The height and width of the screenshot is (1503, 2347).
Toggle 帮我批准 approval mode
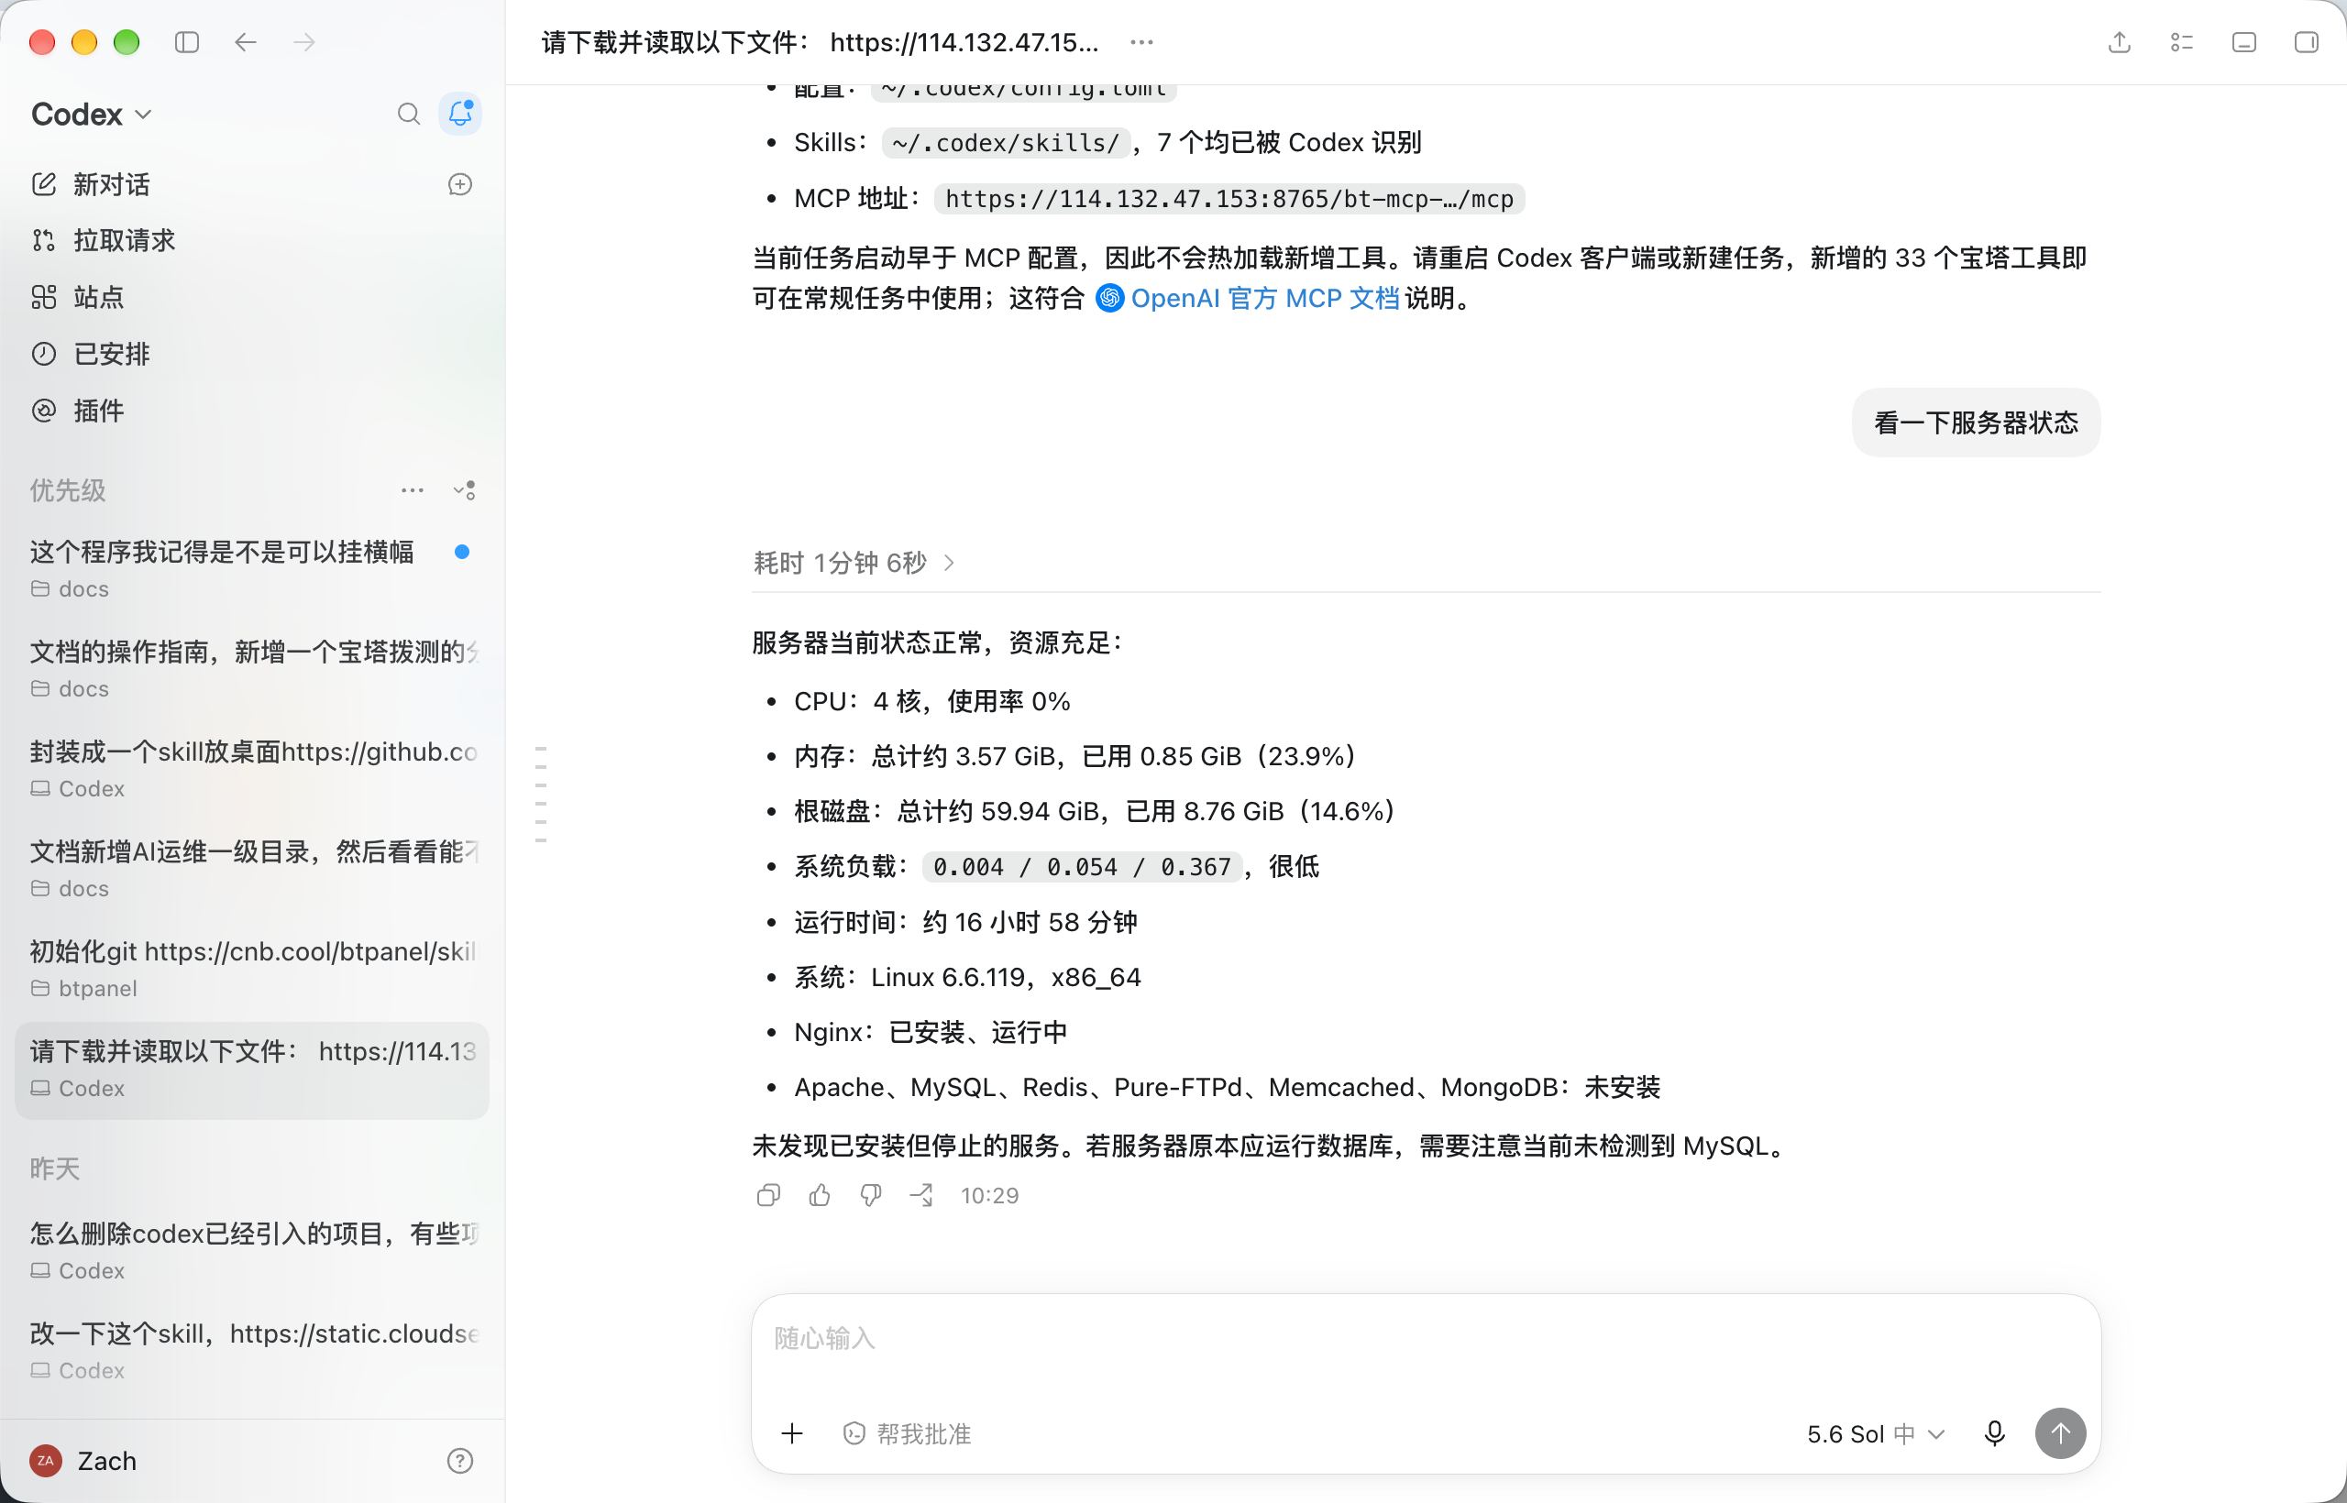pyautogui.click(x=907, y=1432)
